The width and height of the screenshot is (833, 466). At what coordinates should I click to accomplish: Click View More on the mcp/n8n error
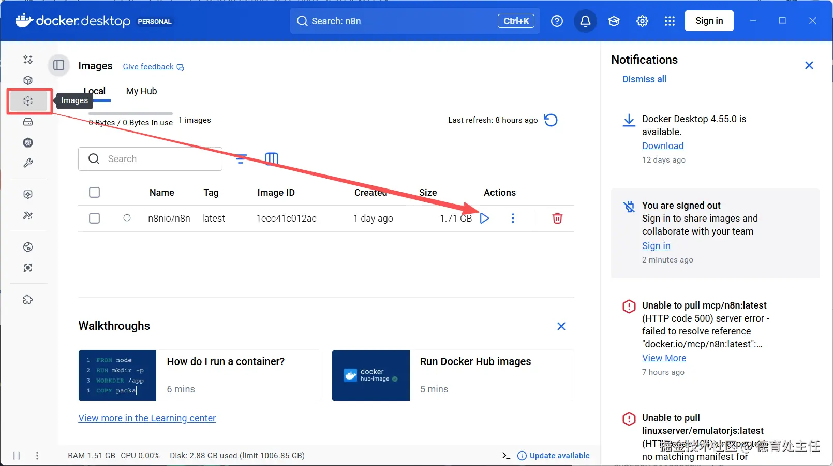point(664,358)
